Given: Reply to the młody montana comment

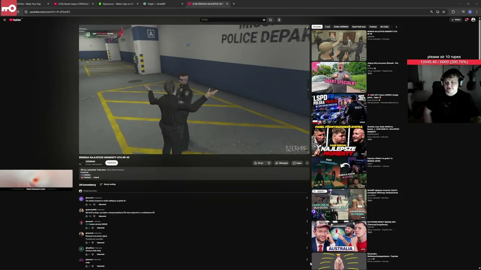Looking at the screenshot, I should pos(102,204).
